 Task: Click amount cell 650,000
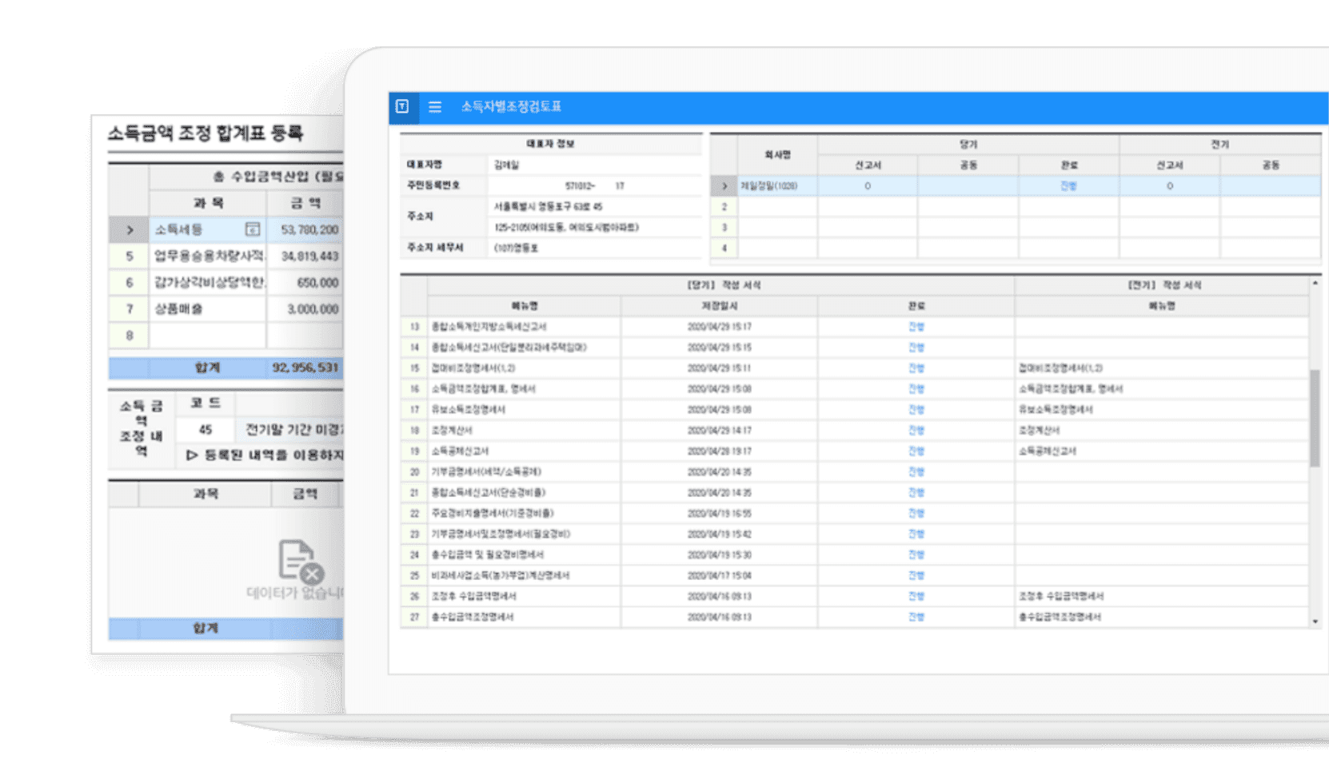pyautogui.click(x=305, y=283)
